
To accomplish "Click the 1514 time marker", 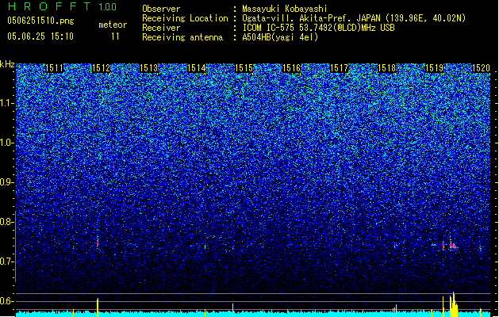I will (x=197, y=68).
